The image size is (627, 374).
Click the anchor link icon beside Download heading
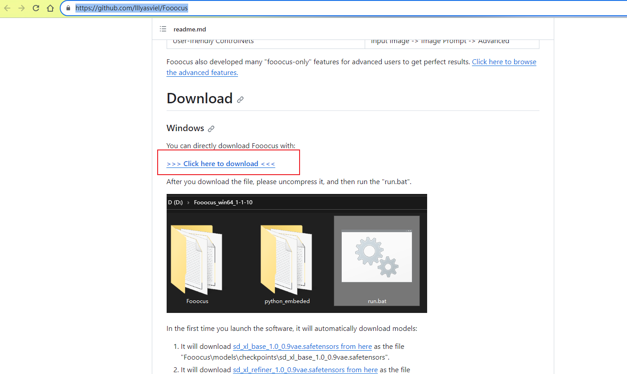point(240,99)
